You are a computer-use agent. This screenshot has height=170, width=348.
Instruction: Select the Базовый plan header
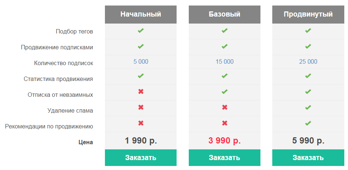coord(225,14)
